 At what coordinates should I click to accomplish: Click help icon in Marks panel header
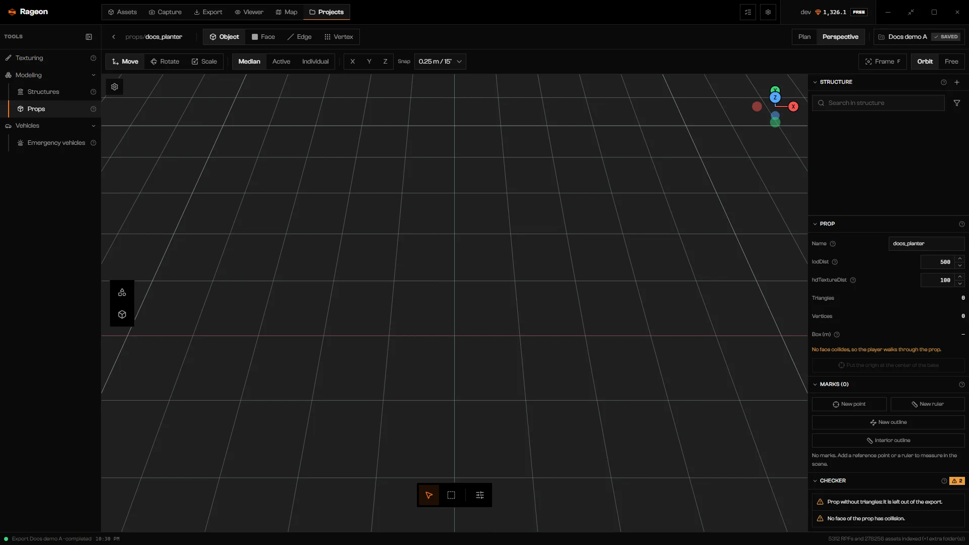tap(962, 385)
